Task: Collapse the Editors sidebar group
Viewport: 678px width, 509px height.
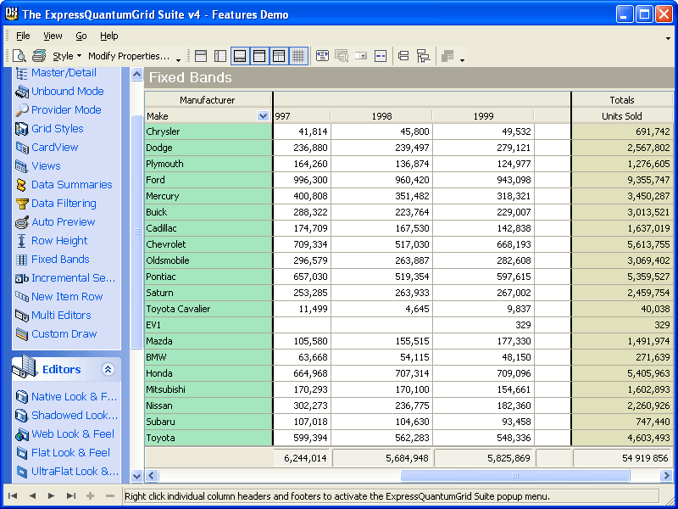Action: click(x=108, y=369)
